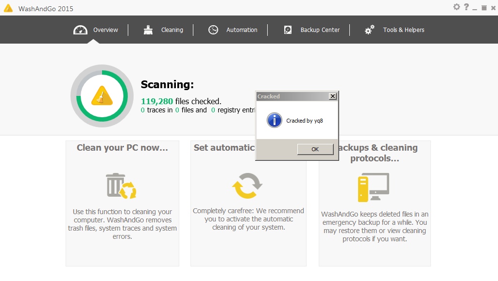Open settings via the gear icon
Screen dimensions: 498x281
tap(456, 7)
